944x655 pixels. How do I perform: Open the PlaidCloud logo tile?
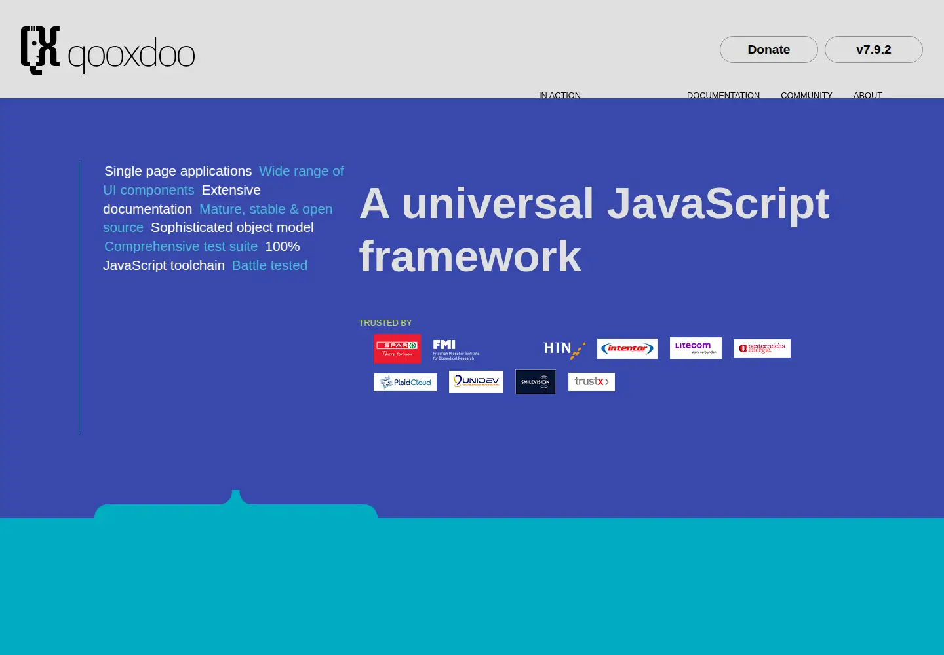point(405,382)
